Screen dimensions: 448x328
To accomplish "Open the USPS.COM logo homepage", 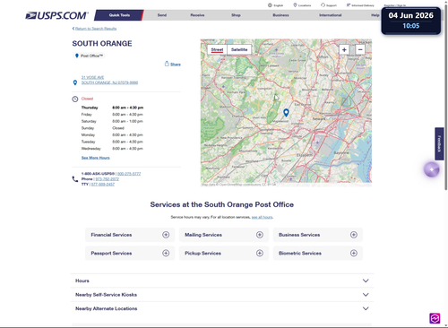I will pyautogui.click(x=56, y=15).
